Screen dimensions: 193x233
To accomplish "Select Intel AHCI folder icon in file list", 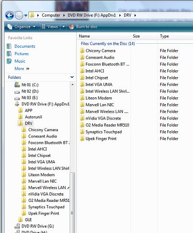I will coord(82,71).
